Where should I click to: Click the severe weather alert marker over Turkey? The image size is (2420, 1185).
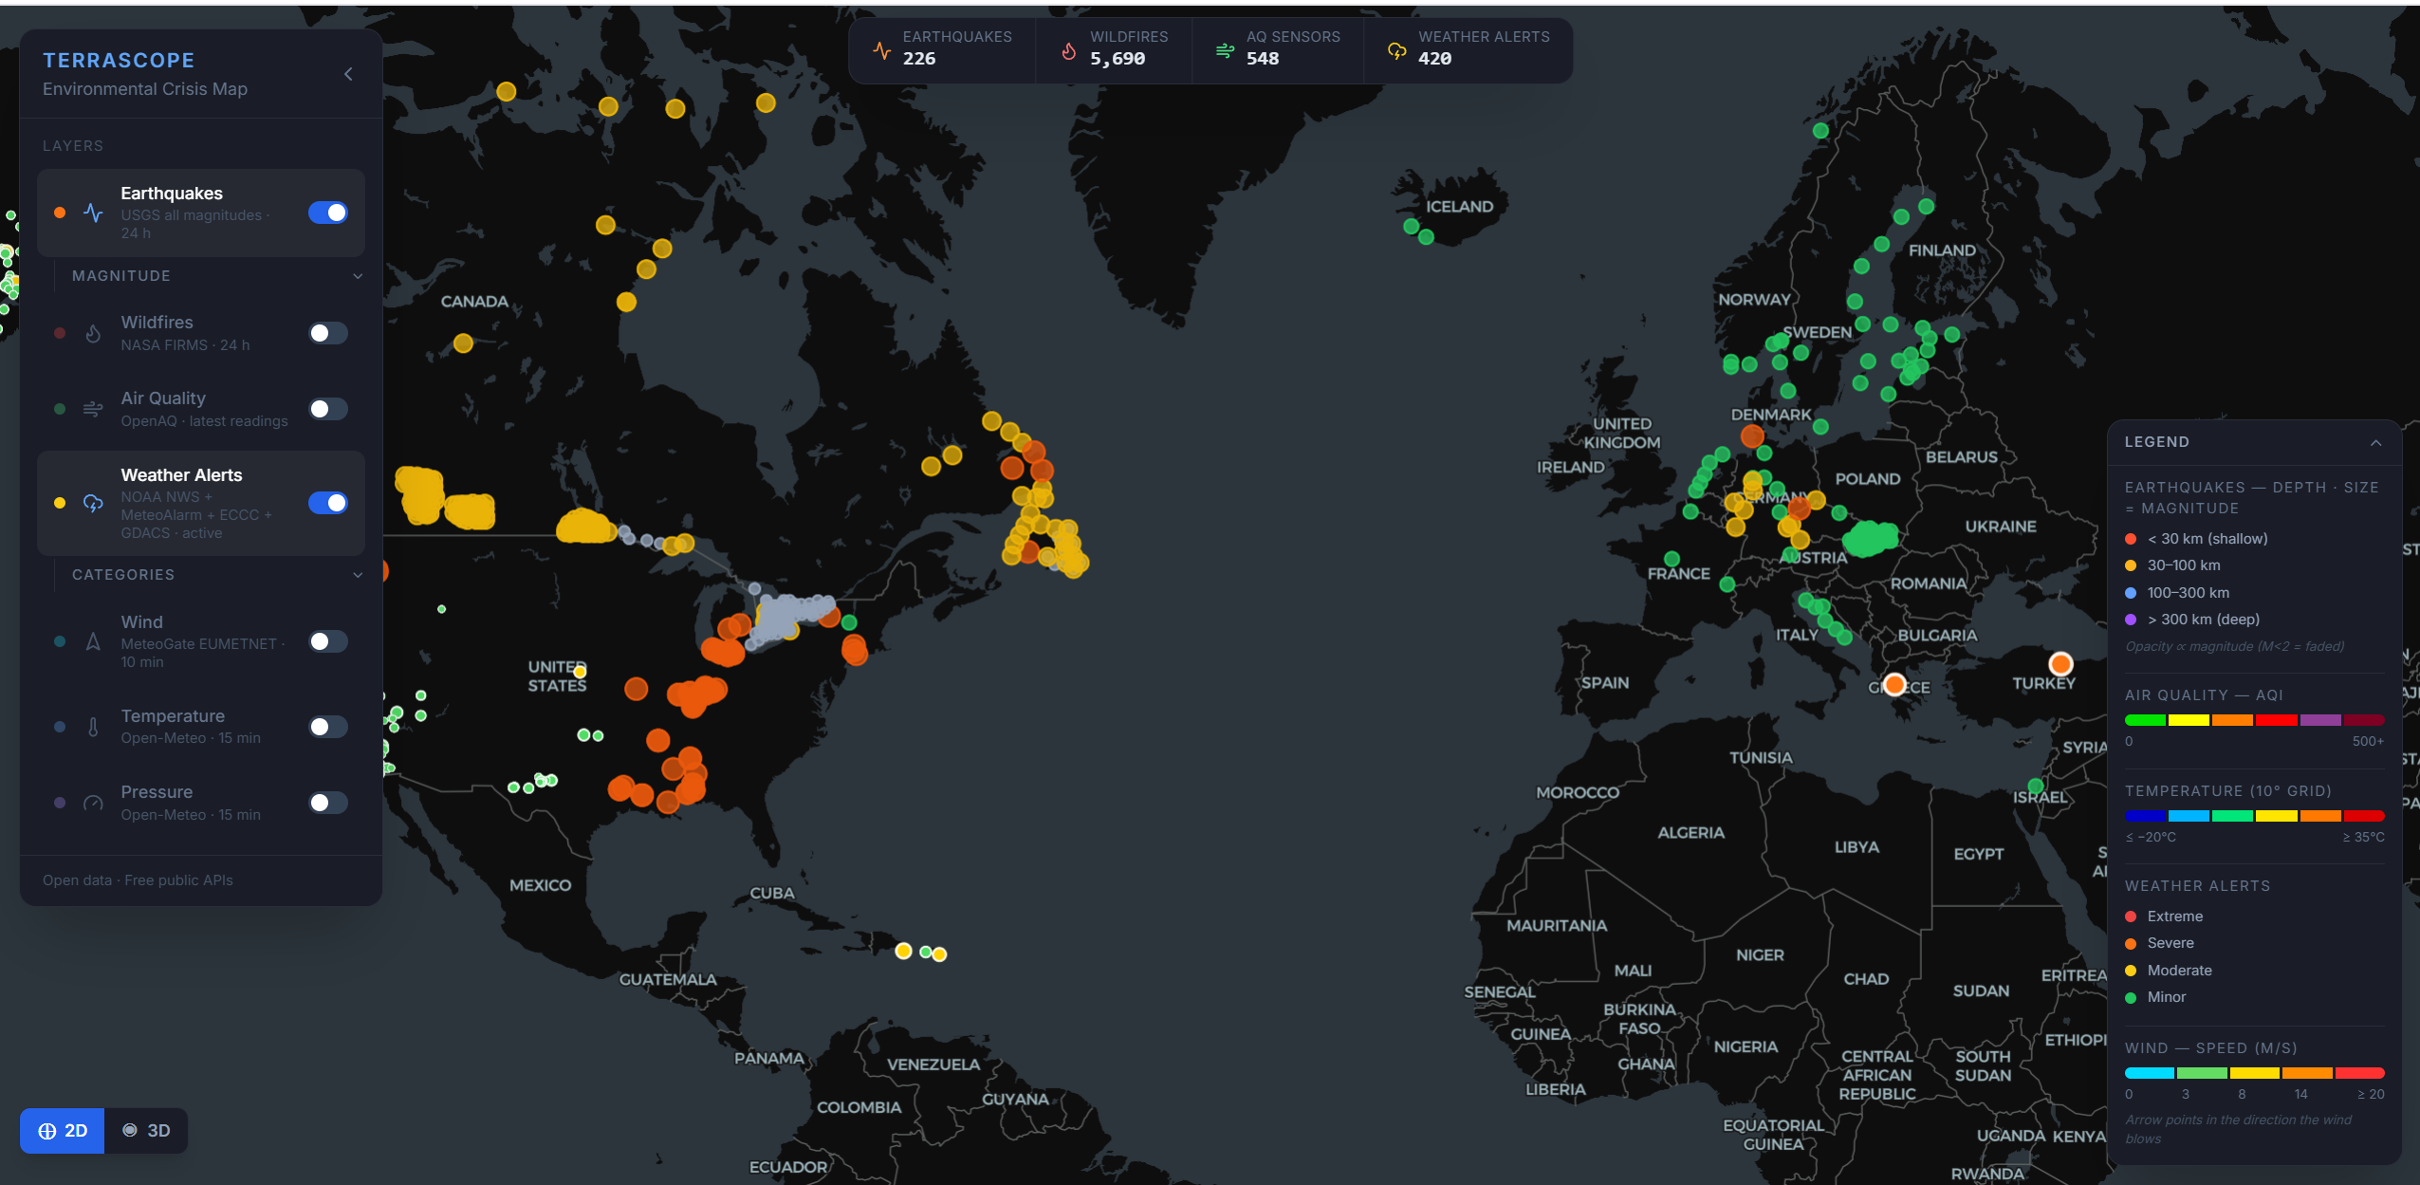pyautogui.click(x=2060, y=663)
